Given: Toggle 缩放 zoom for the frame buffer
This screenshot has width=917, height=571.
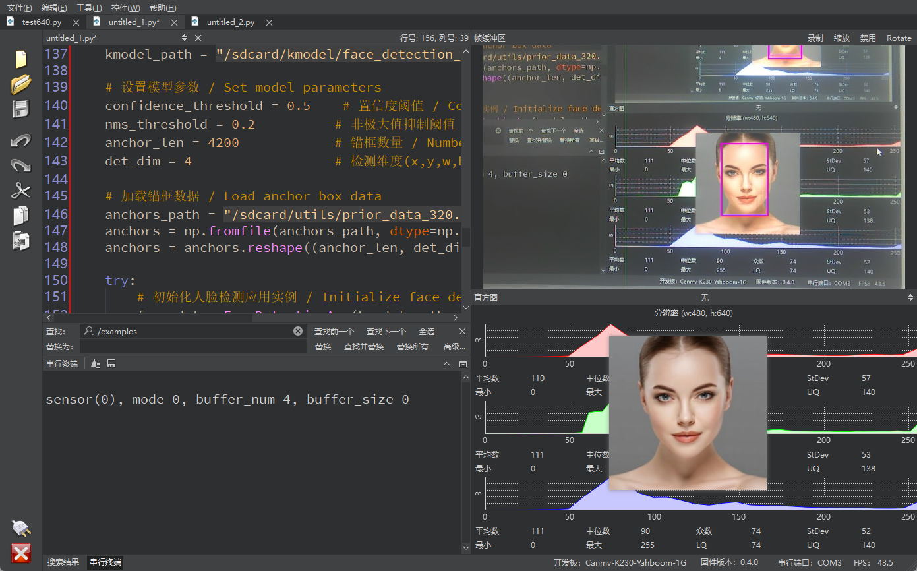Looking at the screenshot, I should (x=842, y=38).
